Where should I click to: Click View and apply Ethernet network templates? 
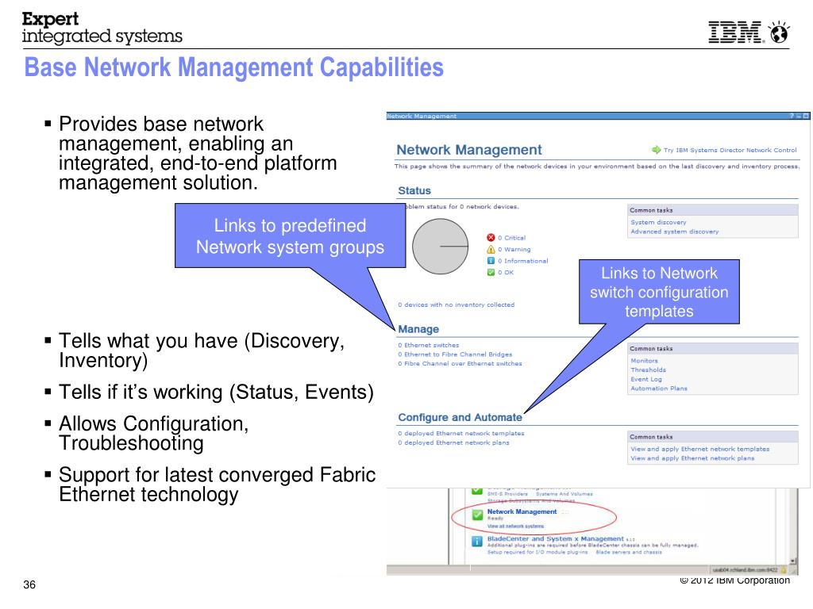coord(699,449)
